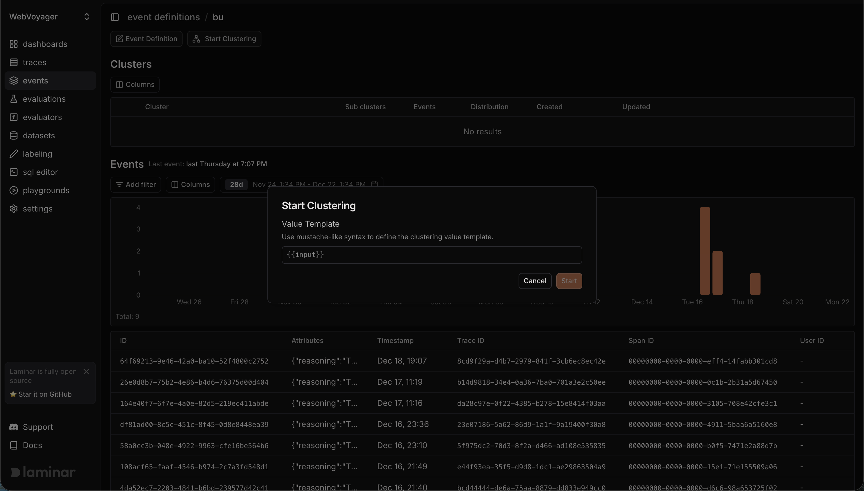Image resolution: width=864 pixels, height=491 pixels.
Task: Open the playgrounds play icon
Action: tap(13, 190)
